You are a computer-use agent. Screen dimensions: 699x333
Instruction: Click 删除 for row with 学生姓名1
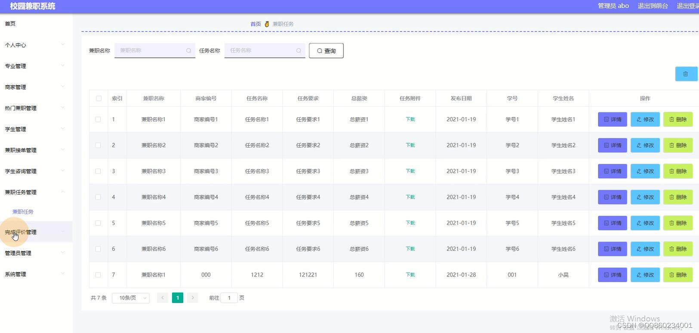pos(678,120)
